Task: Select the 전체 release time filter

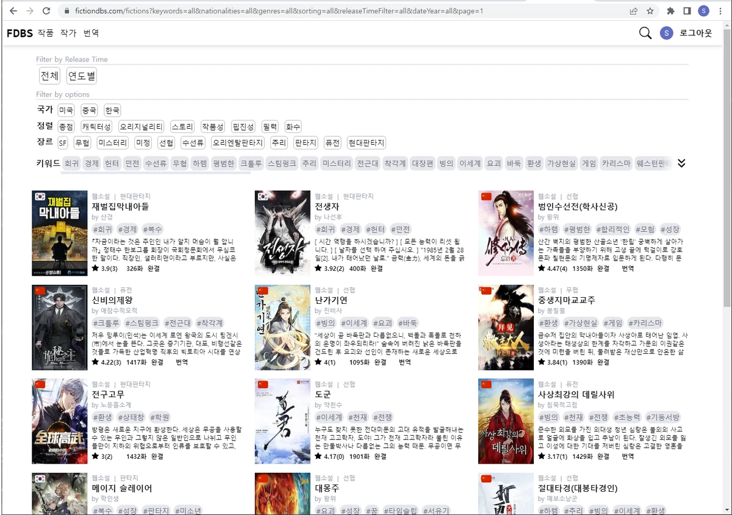Action: [x=49, y=76]
